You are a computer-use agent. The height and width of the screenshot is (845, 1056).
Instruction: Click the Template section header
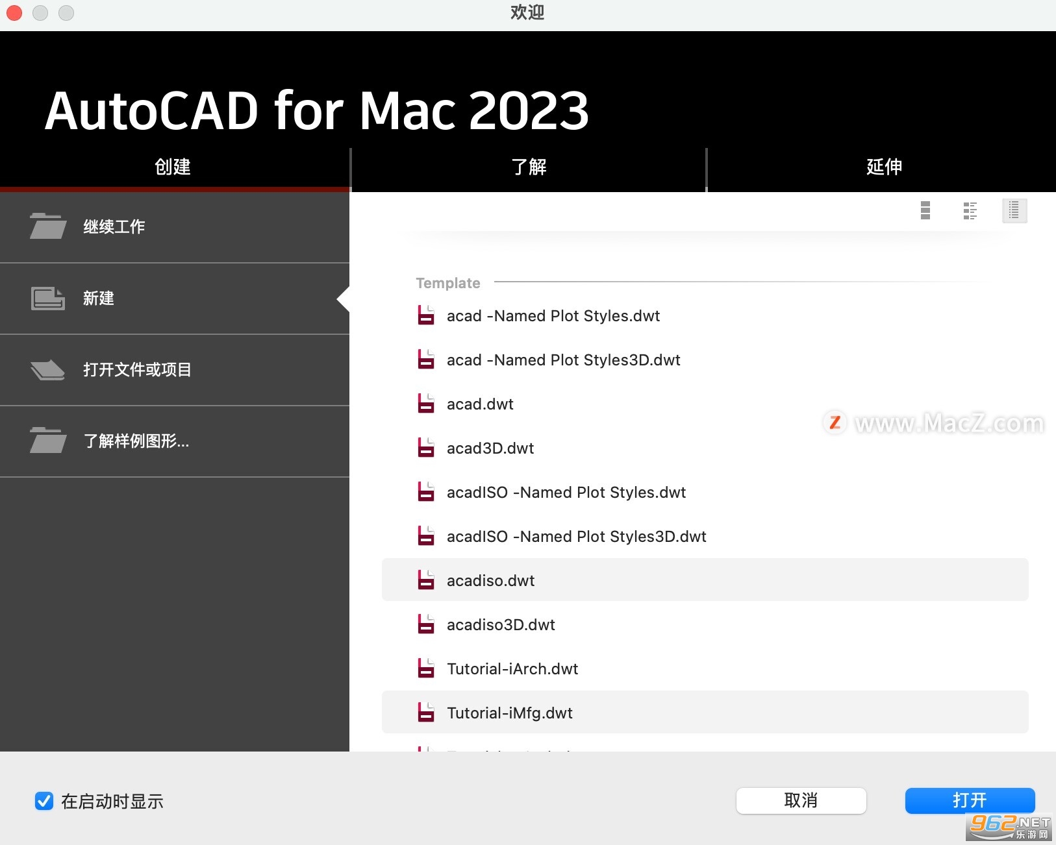(448, 283)
